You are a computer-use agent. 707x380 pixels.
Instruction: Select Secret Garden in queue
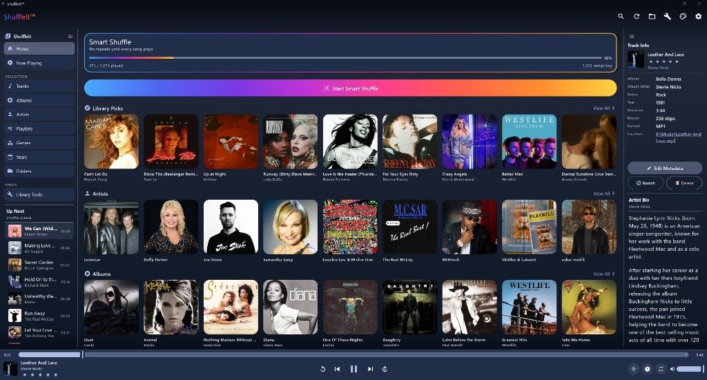[x=39, y=265]
